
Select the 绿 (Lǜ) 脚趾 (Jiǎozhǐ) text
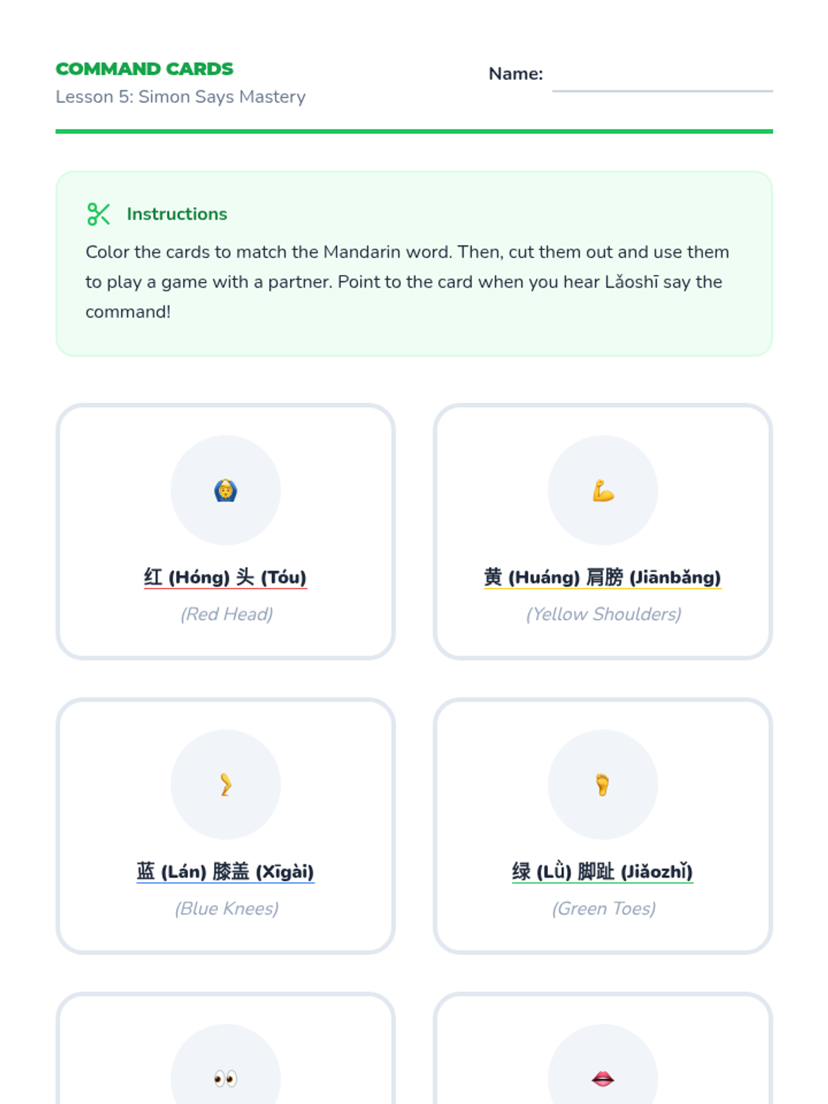point(603,871)
